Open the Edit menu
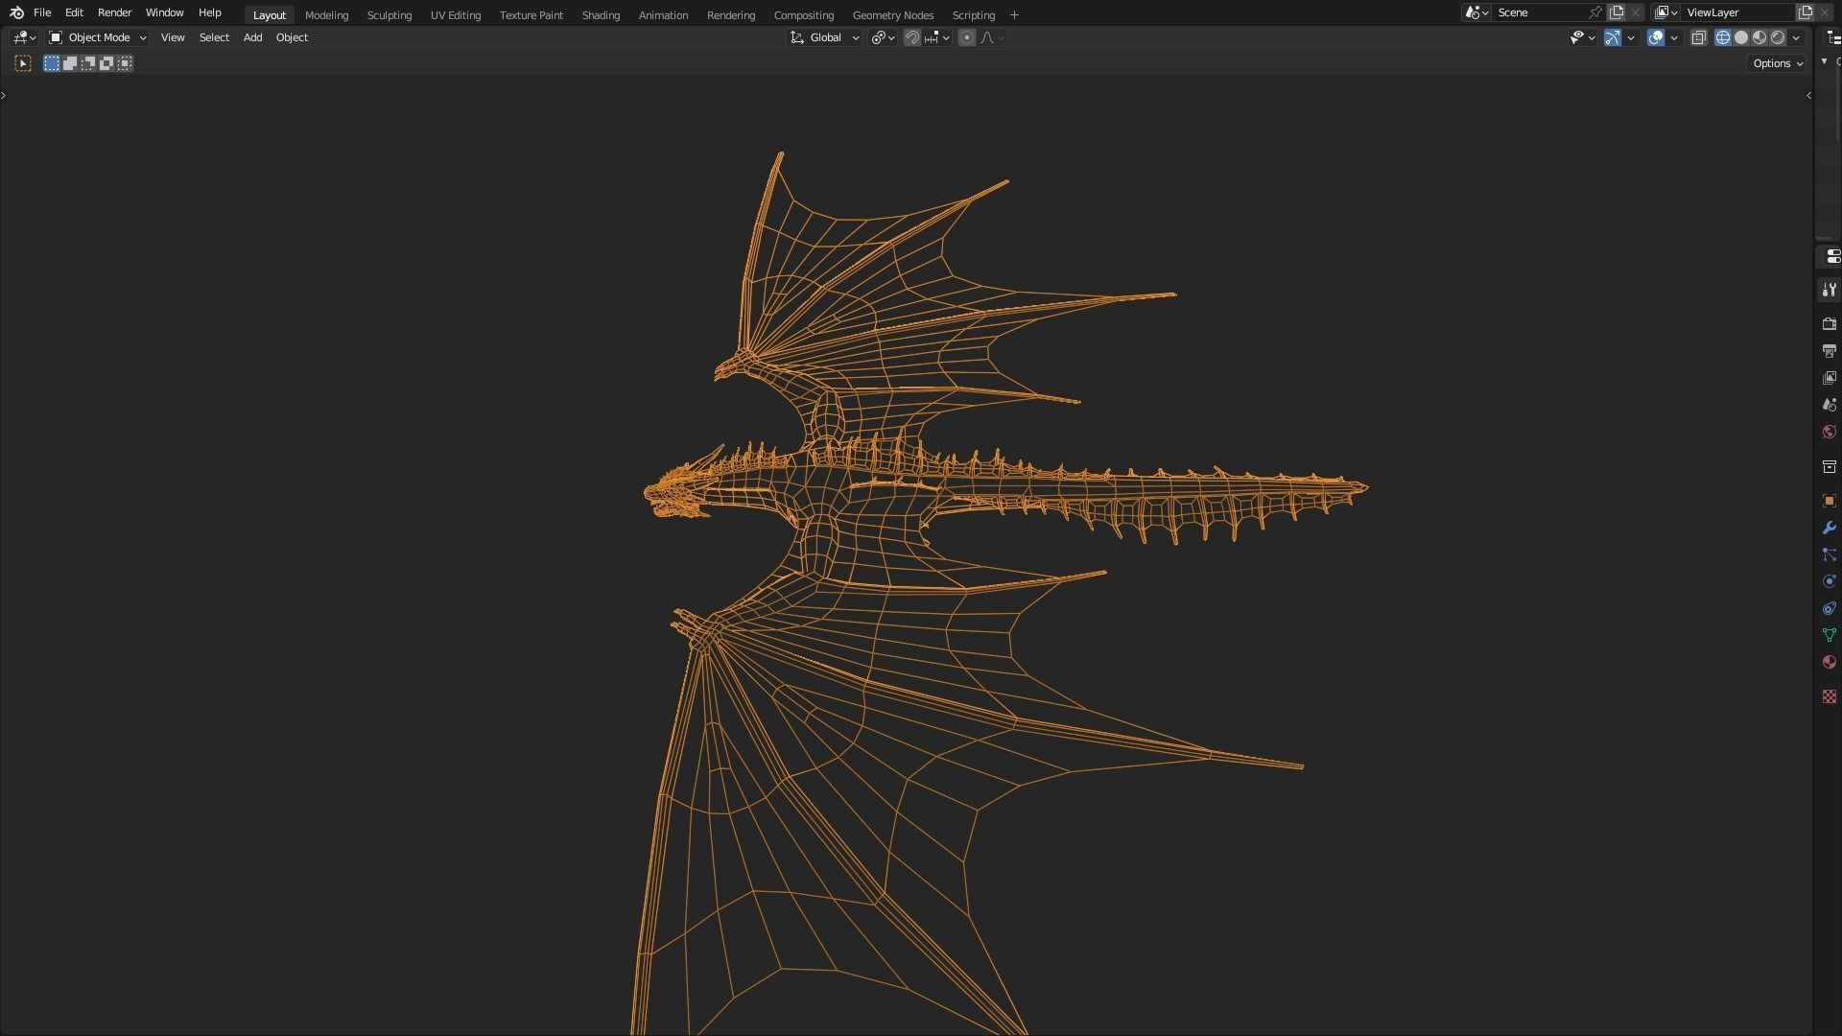The width and height of the screenshot is (1842, 1036). (74, 12)
